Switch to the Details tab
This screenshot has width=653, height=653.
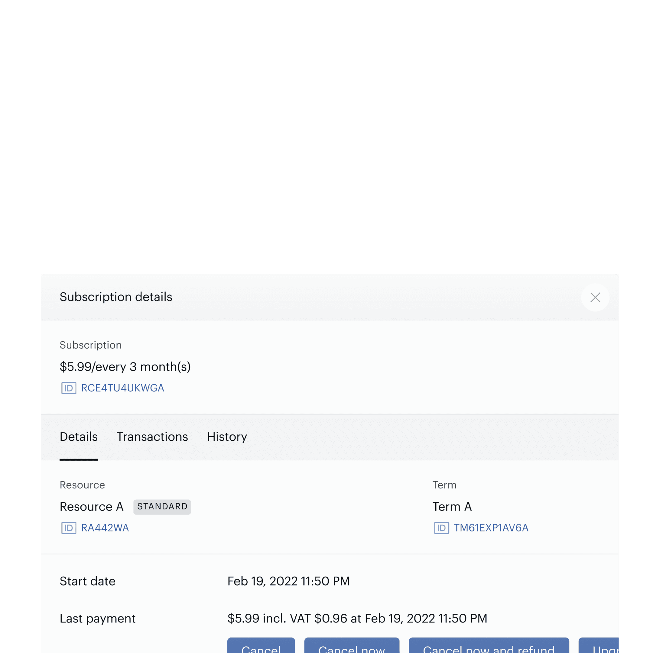pos(78,437)
